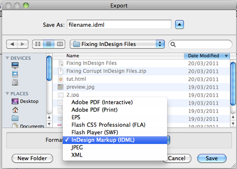Click the file list scrollbar thumb
Screen dimensions: 237x169
coord(233,84)
